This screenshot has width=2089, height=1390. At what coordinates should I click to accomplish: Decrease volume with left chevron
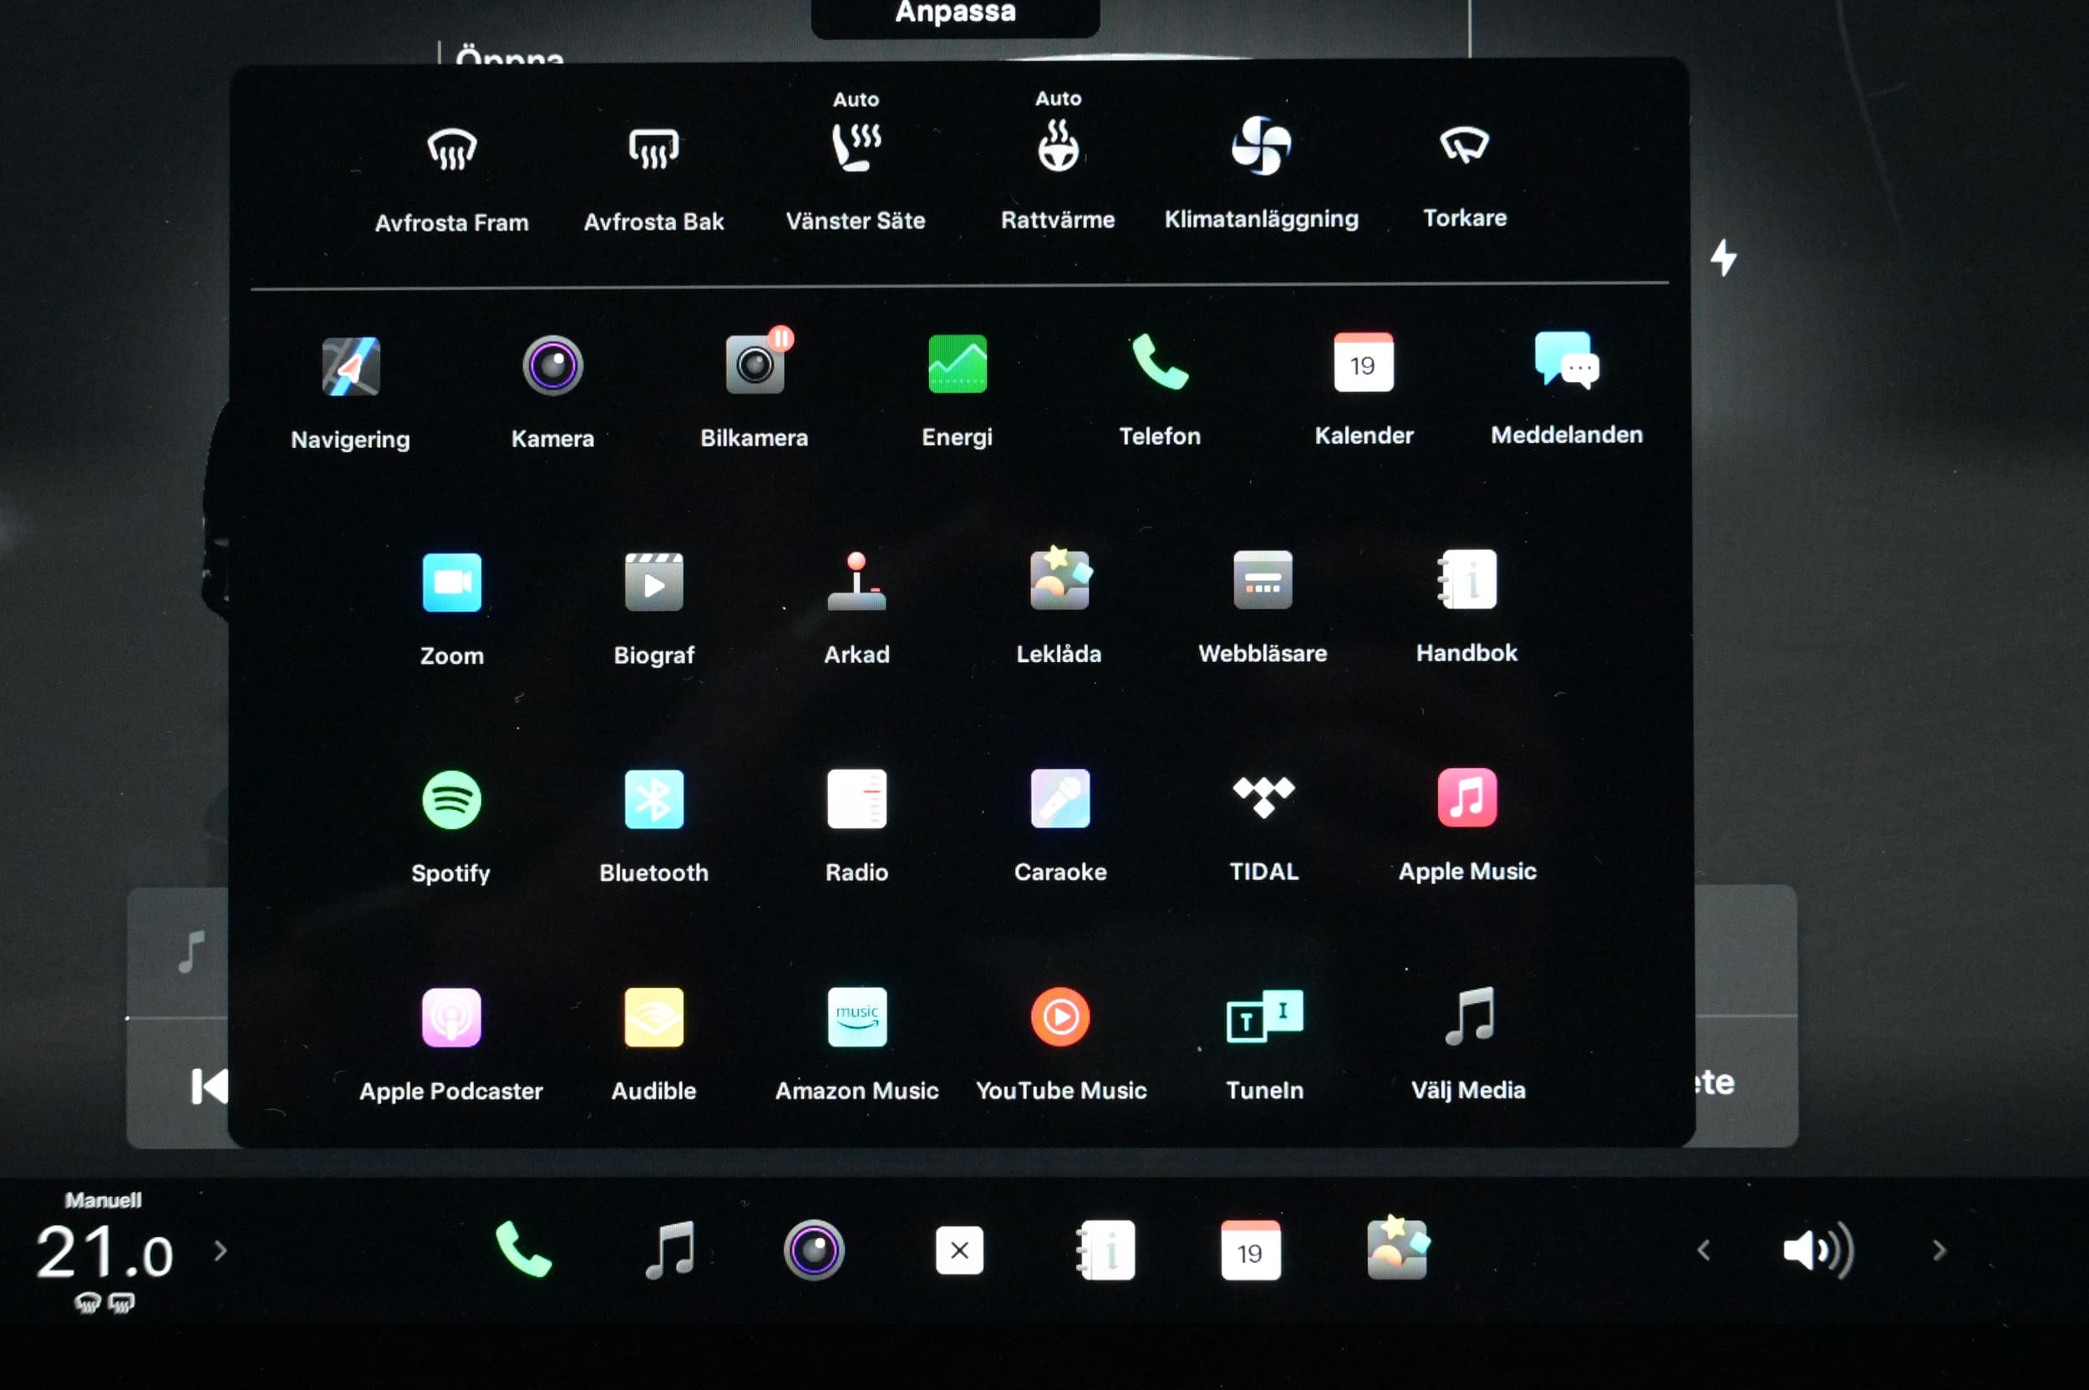pyautogui.click(x=1704, y=1250)
